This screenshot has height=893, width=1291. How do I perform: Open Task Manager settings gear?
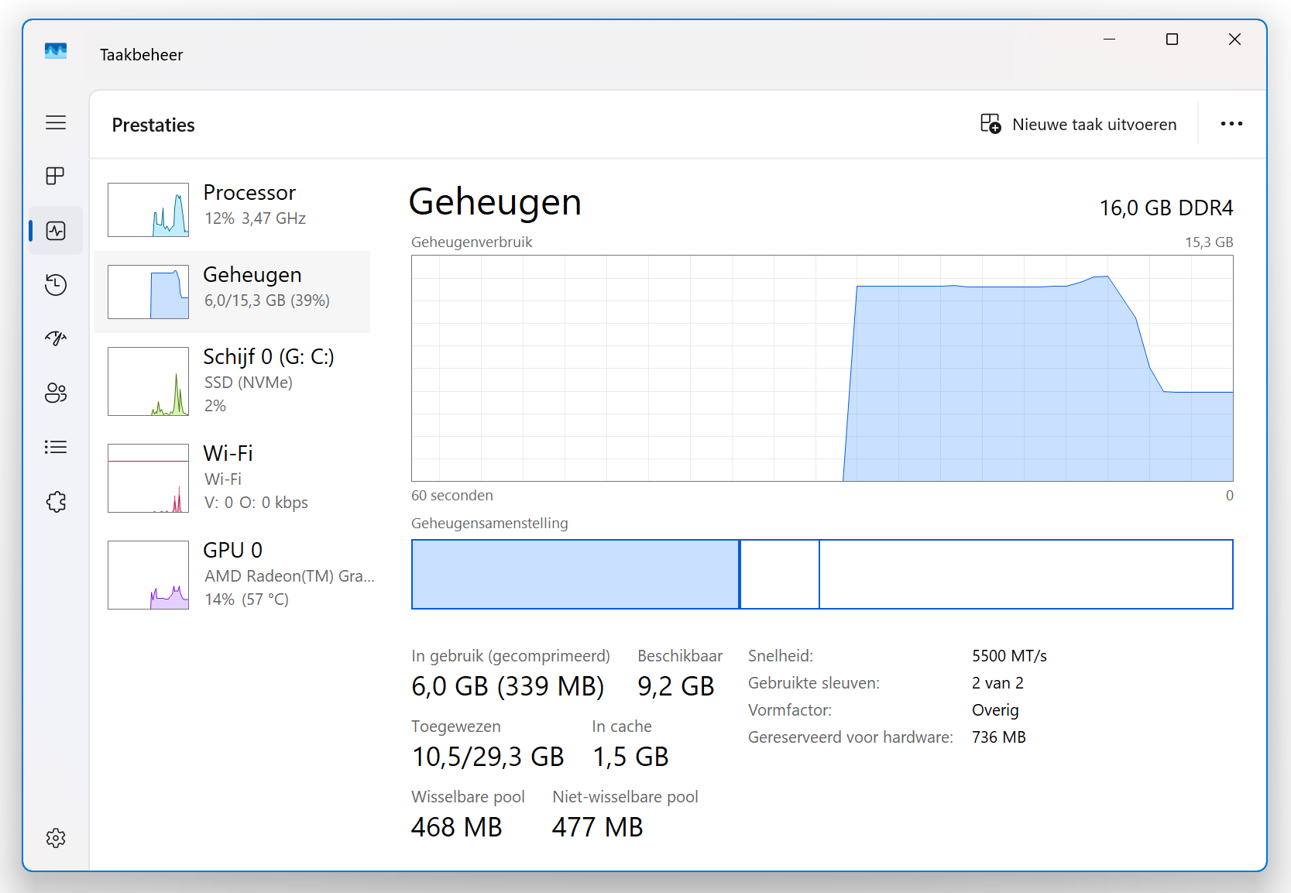coord(56,838)
